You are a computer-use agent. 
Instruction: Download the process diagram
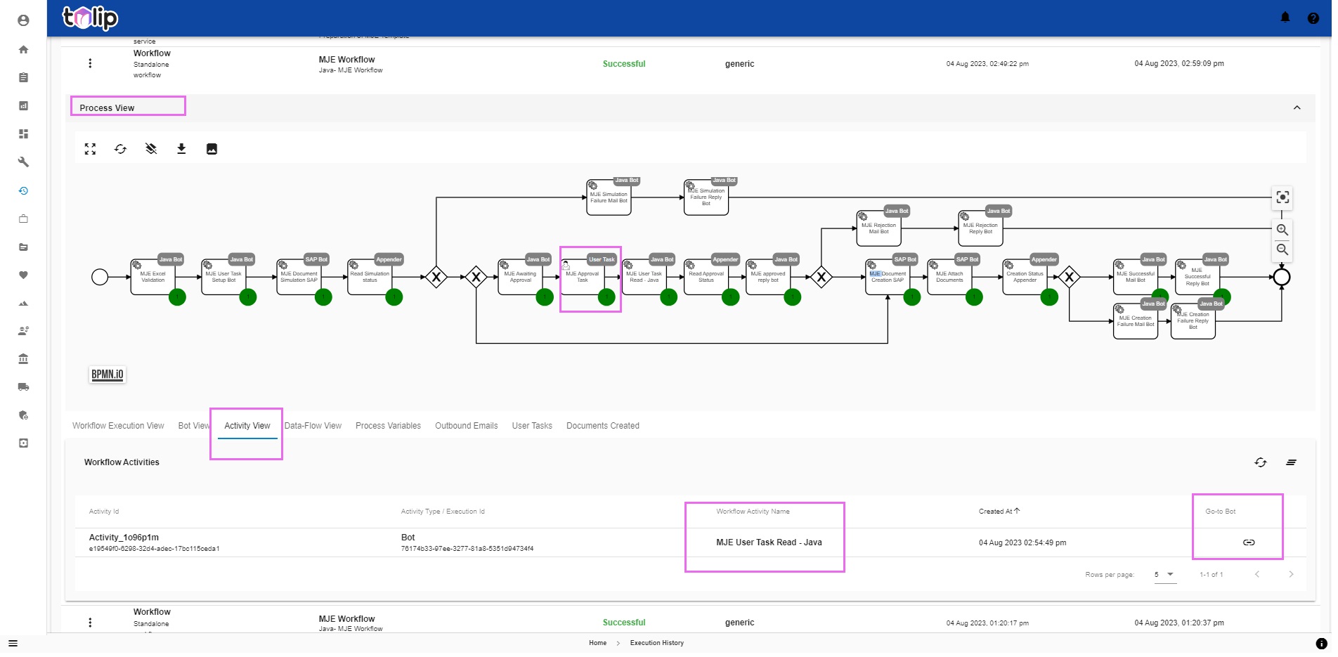[x=181, y=149]
